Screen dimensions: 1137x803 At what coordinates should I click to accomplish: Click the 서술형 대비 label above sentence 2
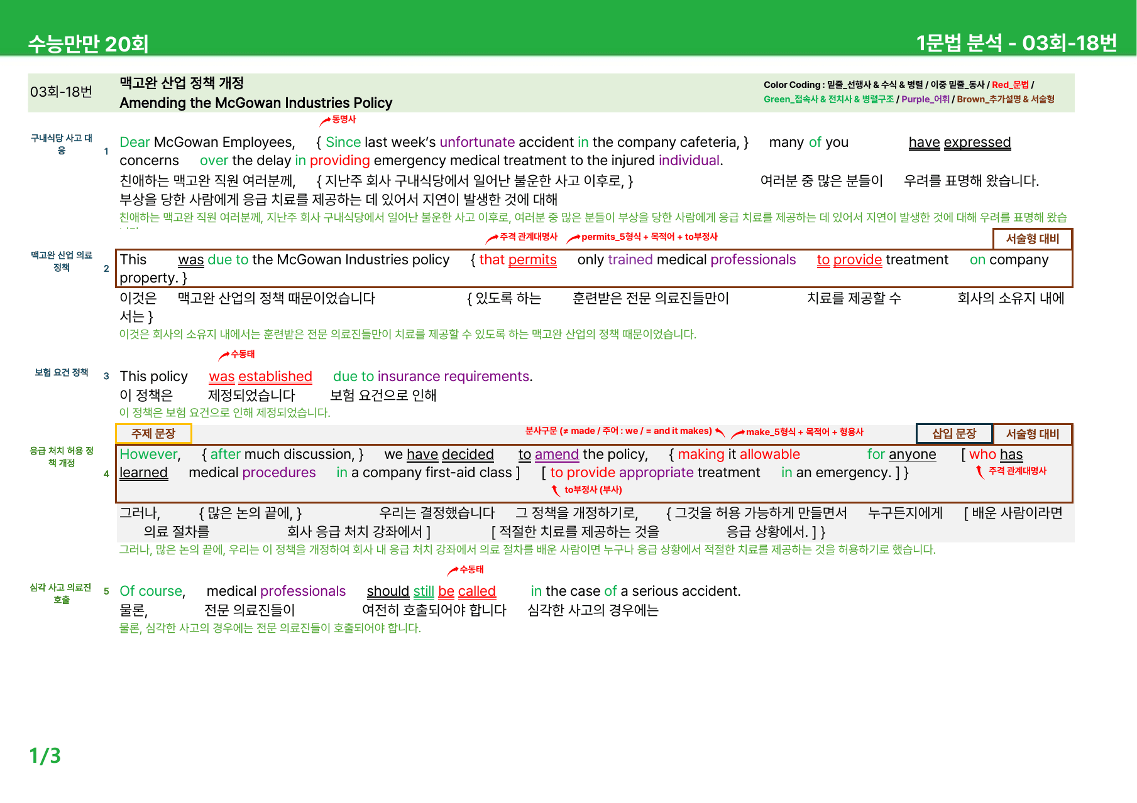[1033, 239]
